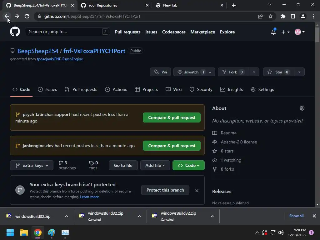The height and width of the screenshot is (240, 320).
Task: Bookmark this page with the star icon
Action: click(270, 16)
